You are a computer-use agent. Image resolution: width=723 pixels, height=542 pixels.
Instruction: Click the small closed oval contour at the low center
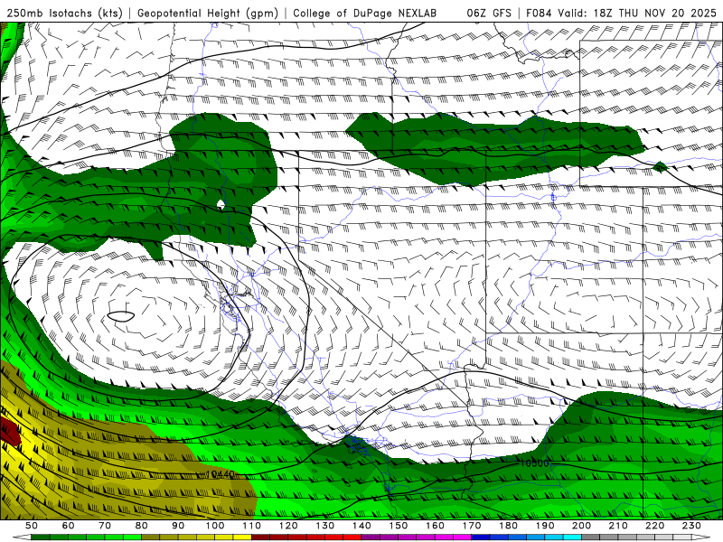pos(121,315)
